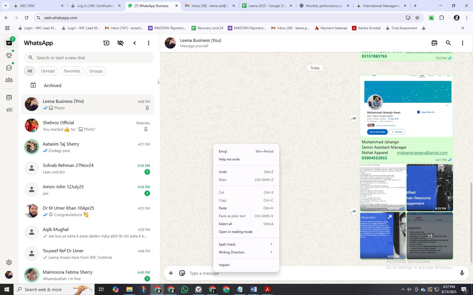This screenshot has height=295, width=473.
Task: Open the Aatasim Taj Sherry chat
Action: (x=88, y=147)
